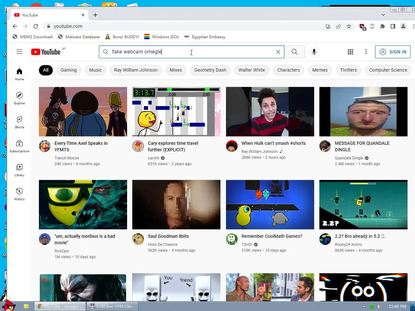The height and width of the screenshot is (311, 415).
Task: Click in the YouTube search field
Action: [x=191, y=52]
